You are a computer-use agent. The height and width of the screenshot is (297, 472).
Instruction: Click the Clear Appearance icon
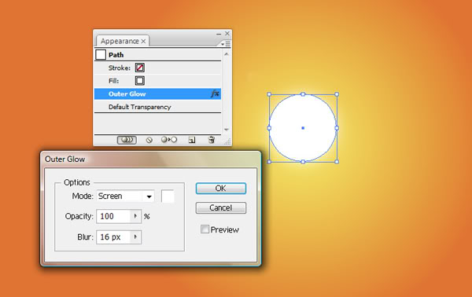coord(149,140)
